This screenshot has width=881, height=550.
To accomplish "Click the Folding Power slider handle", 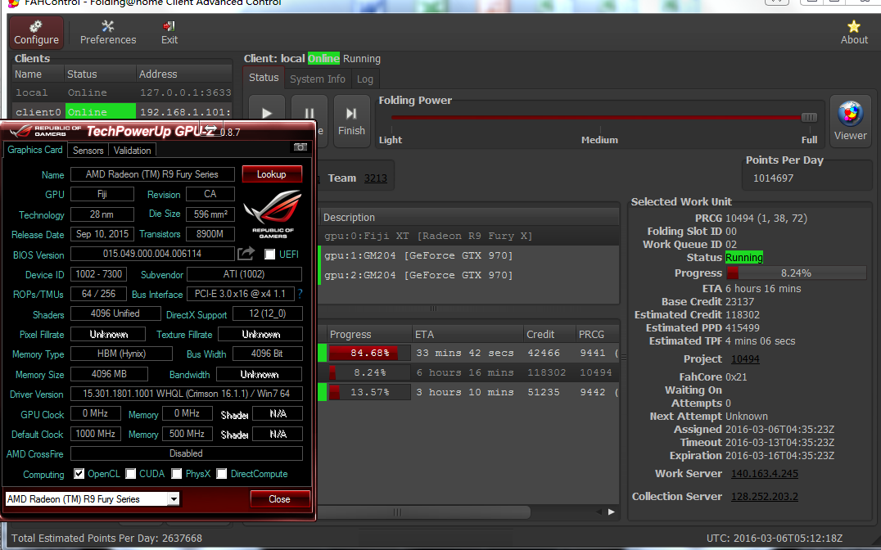I will tap(808, 117).
